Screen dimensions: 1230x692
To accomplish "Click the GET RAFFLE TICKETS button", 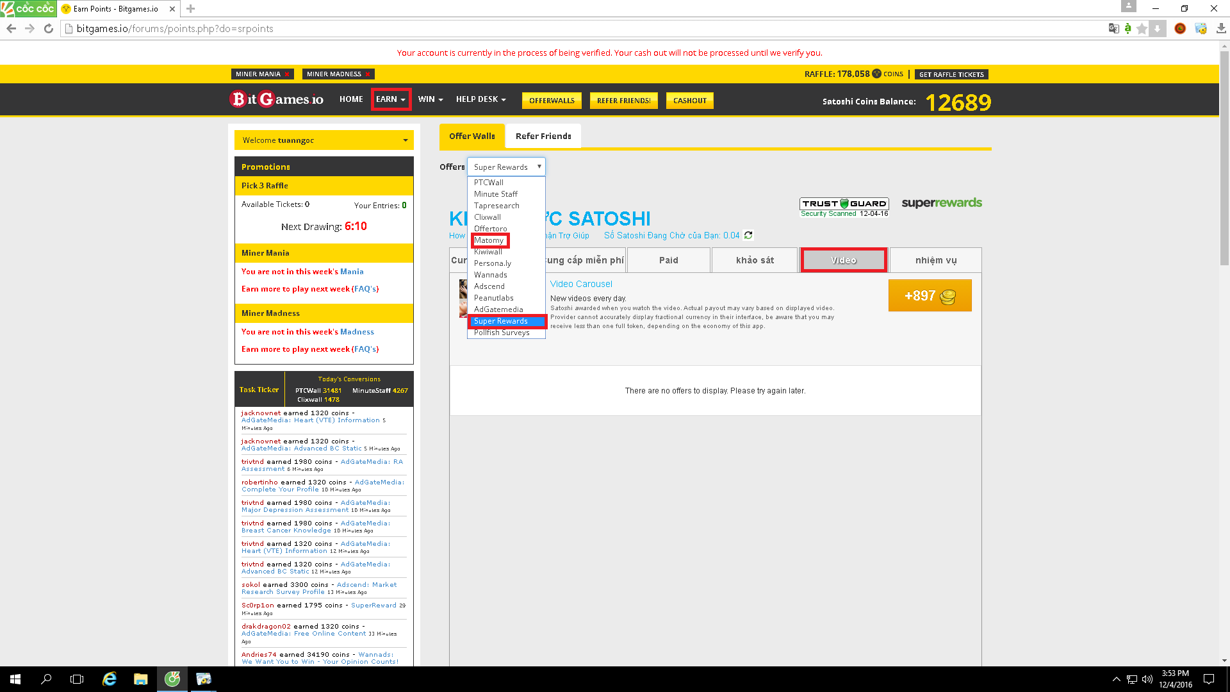I will click(x=951, y=74).
